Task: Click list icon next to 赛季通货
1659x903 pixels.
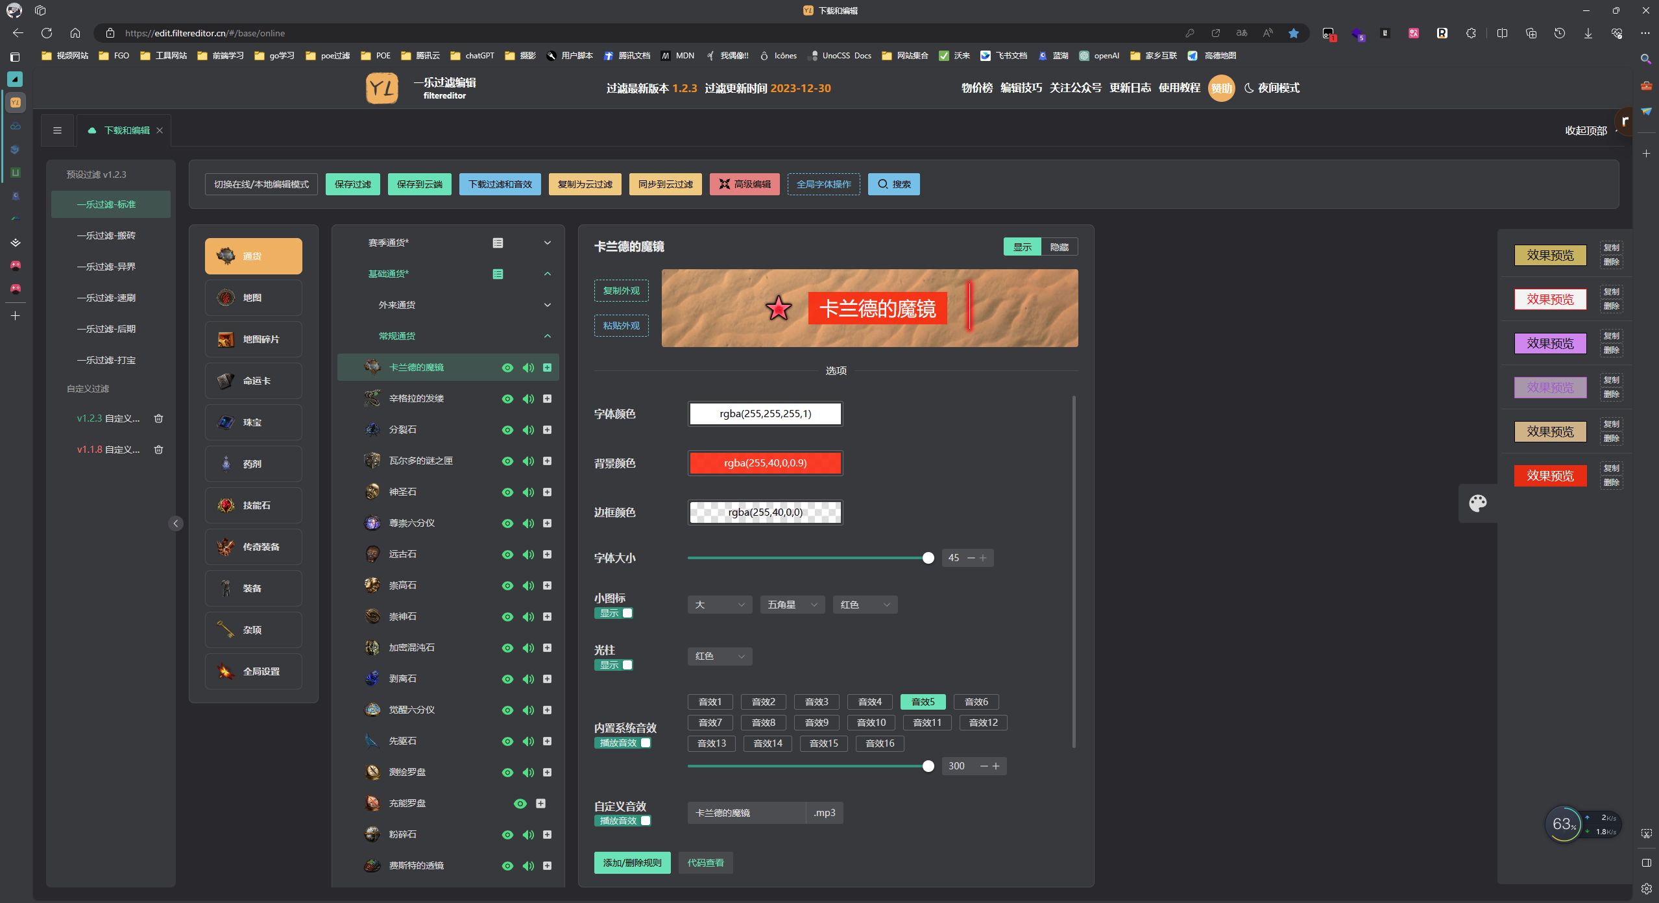Action: coord(498,243)
